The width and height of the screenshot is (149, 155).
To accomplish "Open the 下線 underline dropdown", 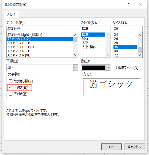I will pos(75,68).
